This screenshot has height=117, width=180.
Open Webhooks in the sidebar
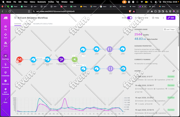coord(5,82)
